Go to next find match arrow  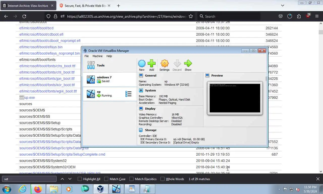pos(70,179)
